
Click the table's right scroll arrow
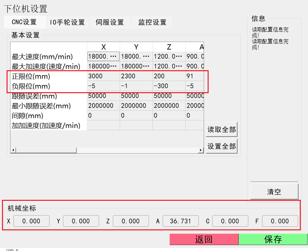201,150
